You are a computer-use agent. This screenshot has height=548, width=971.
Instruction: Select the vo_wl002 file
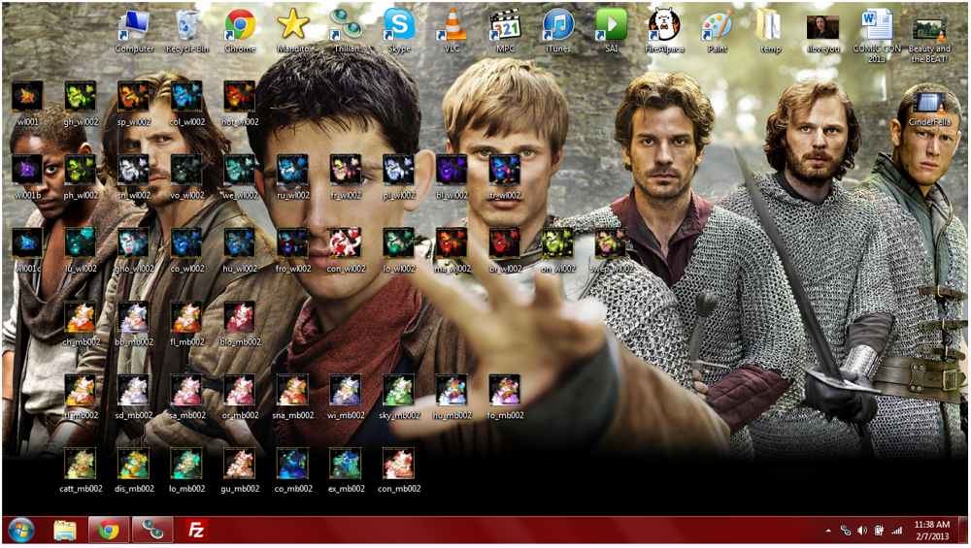186,177
